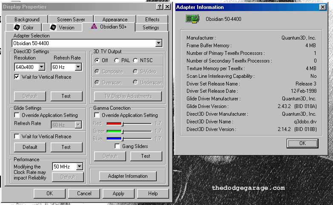This screenshot has width=333, height=205.
Task: Click the Driver Set Release Date value '12-Feb-1998'
Action: (x=304, y=91)
